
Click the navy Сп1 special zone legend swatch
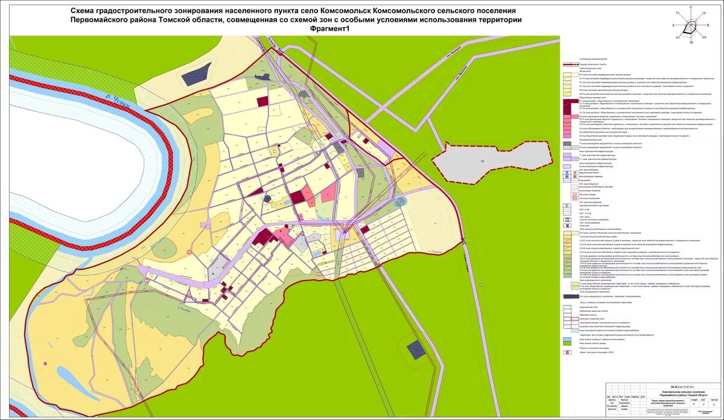(571, 296)
